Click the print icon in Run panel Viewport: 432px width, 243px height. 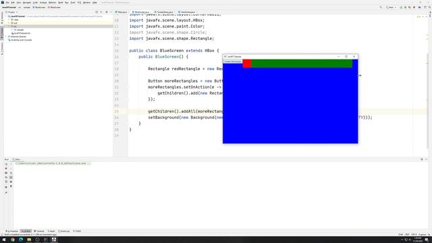click(x=11, y=182)
